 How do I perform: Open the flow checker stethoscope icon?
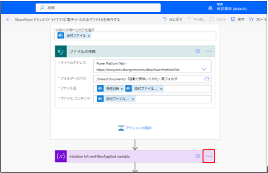pos(251,19)
